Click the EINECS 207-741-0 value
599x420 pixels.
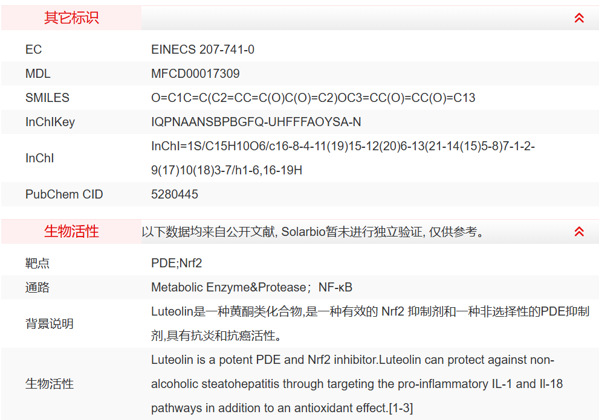202,49
